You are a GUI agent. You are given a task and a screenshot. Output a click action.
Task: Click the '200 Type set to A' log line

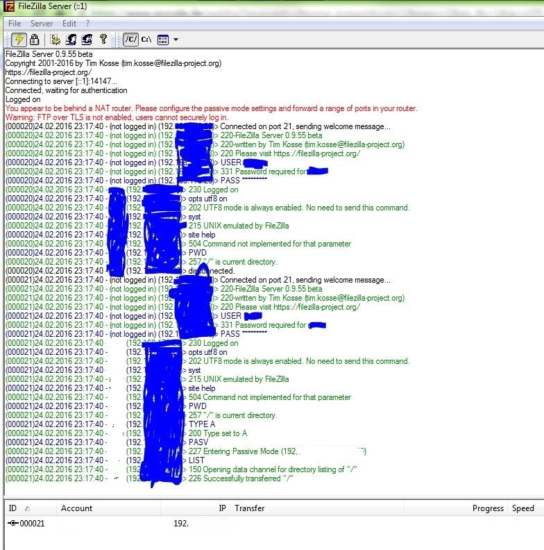[126, 433]
